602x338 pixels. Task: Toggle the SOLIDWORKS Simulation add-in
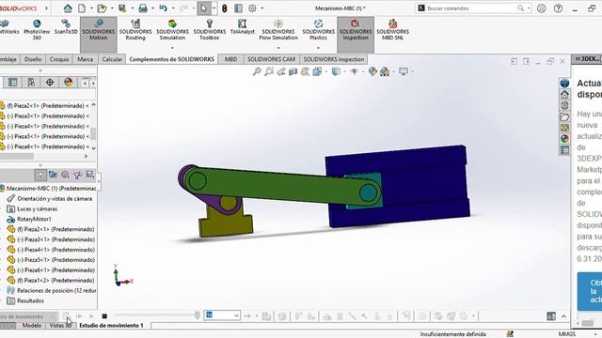[x=172, y=30]
